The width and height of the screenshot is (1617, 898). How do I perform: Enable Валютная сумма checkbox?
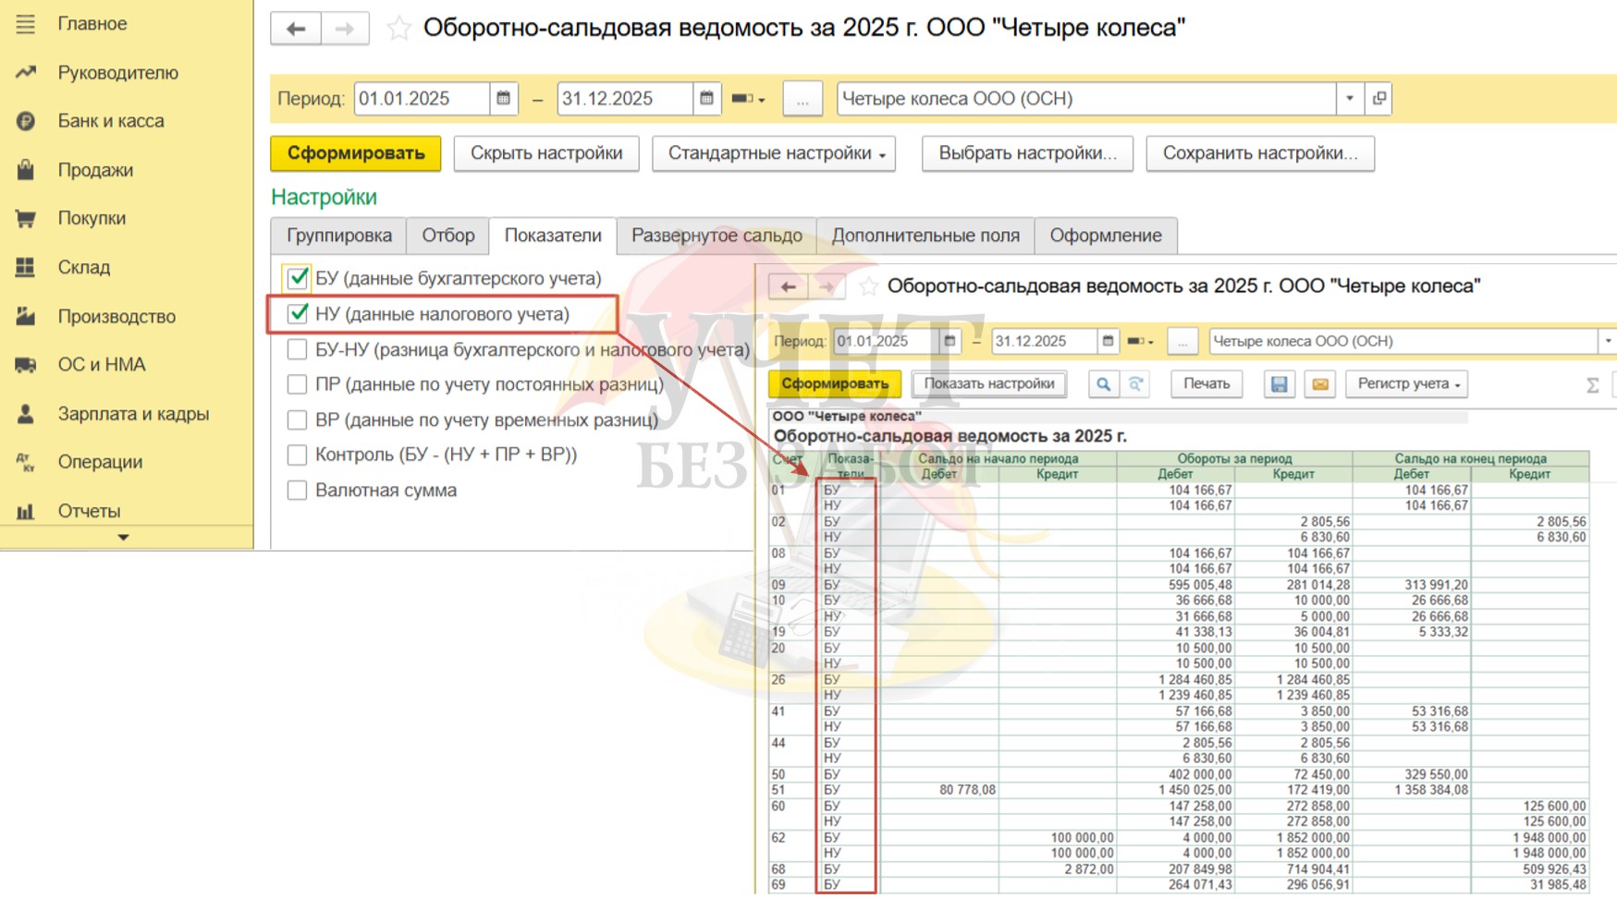click(298, 491)
